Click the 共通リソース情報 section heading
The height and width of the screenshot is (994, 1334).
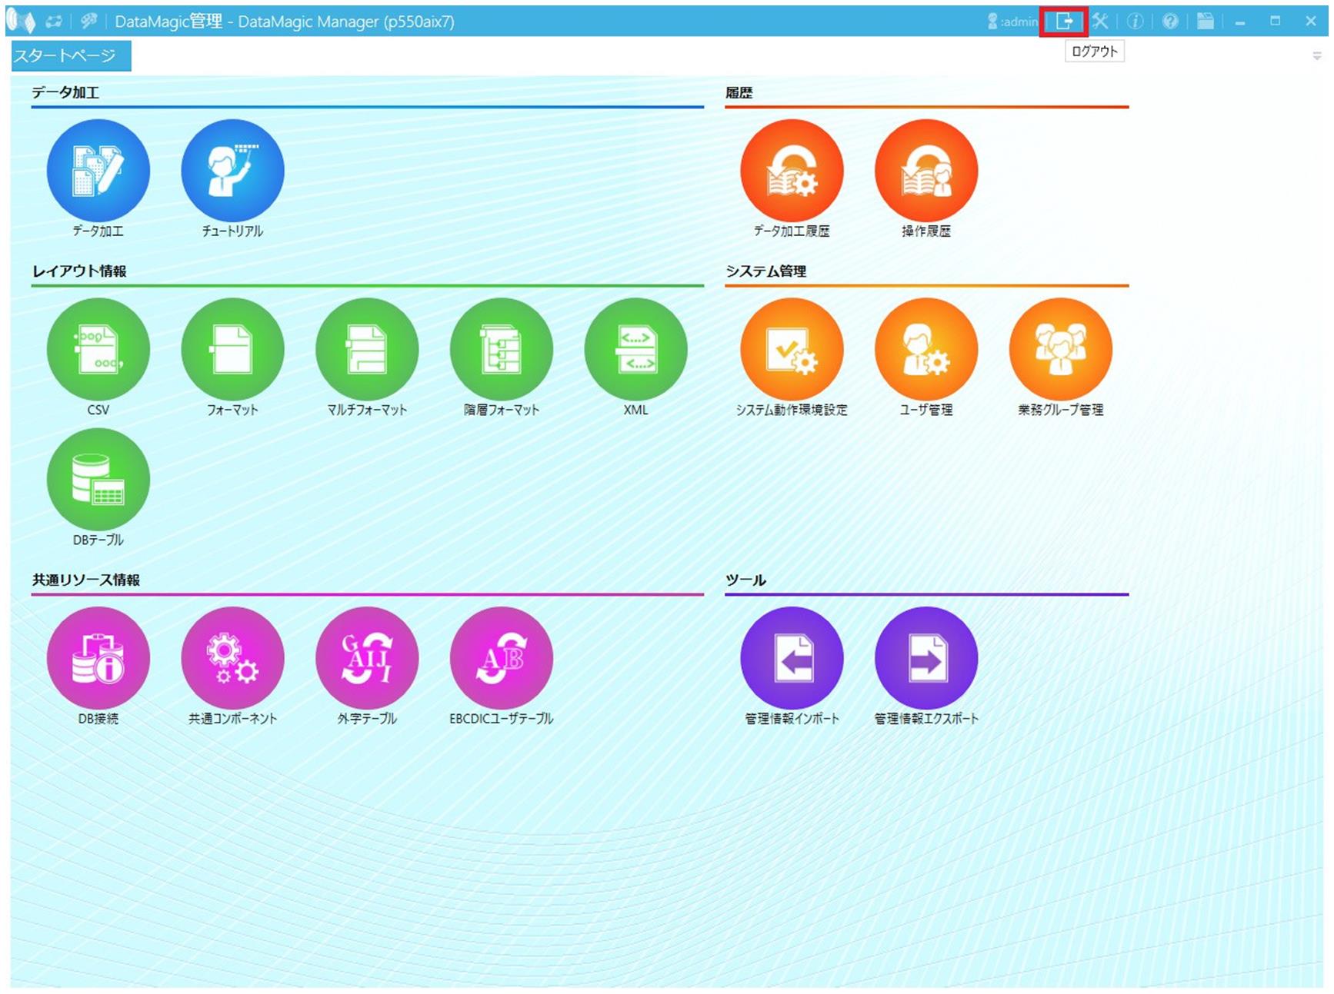85,580
